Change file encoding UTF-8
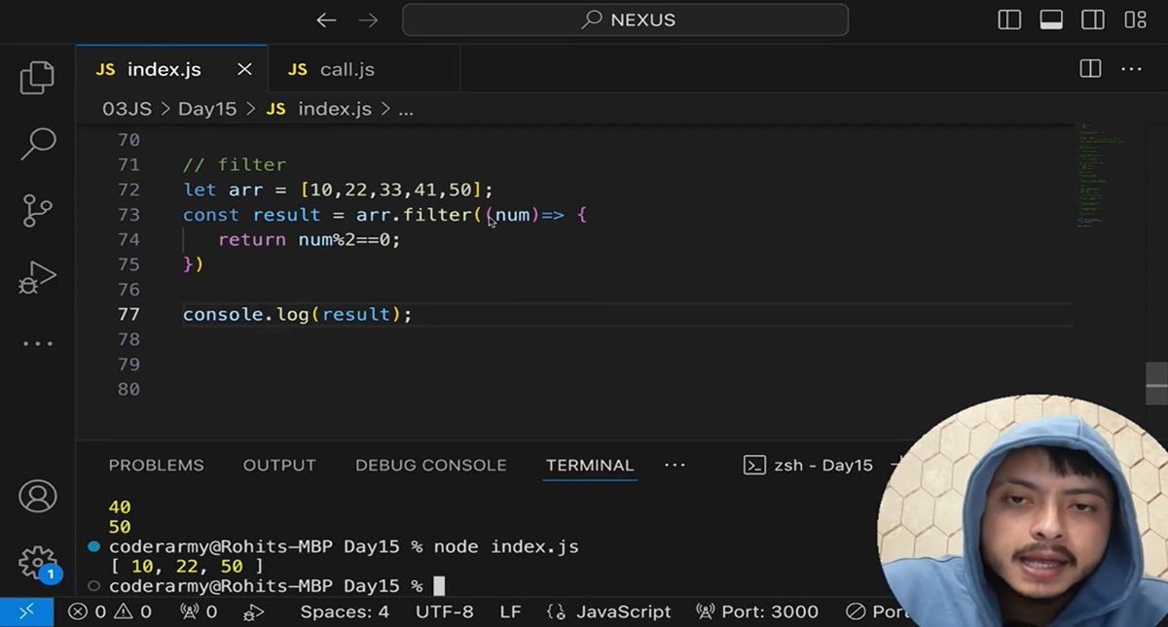This screenshot has width=1168, height=627. [445, 611]
